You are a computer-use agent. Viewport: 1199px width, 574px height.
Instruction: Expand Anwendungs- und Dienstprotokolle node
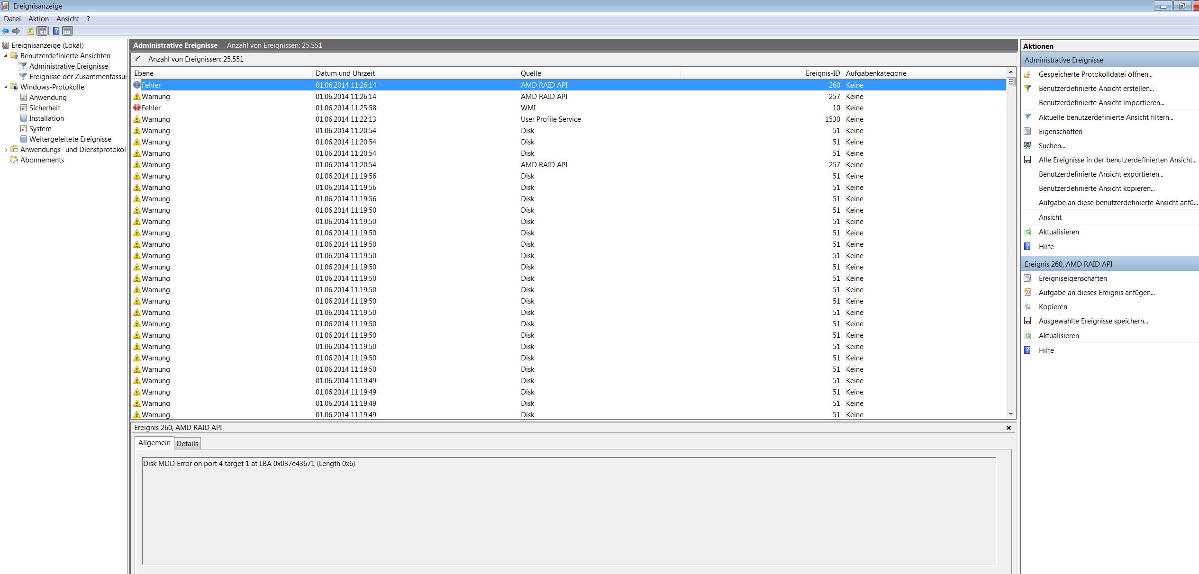click(6, 150)
